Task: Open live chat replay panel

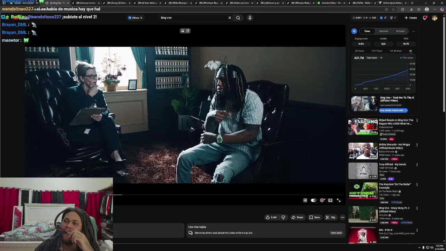Action: coord(336,233)
